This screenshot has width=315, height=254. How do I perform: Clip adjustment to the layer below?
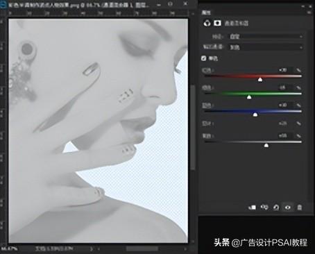click(252, 208)
